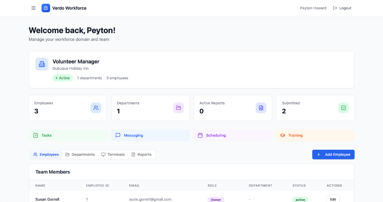Click the ROLE column header
Image resolution: width=383 pixels, height=202 pixels.
tap(212, 186)
